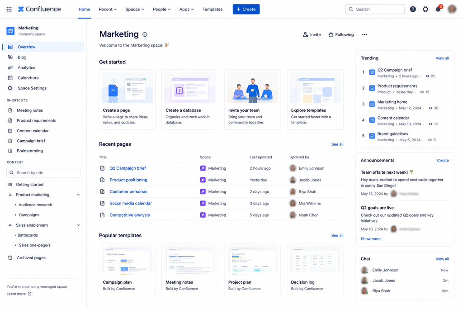Select Analytics in the sidebar
The width and height of the screenshot is (463, 309).
(43, 68)
